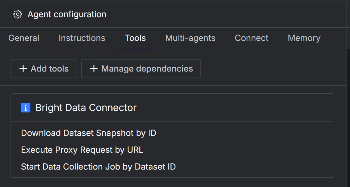The height and width of the screenshot is (187, 350).
Task: Click inside the Bright Data Connector tool list
Action: [173, 150]
